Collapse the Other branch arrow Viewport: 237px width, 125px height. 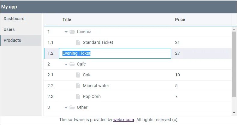66,108
